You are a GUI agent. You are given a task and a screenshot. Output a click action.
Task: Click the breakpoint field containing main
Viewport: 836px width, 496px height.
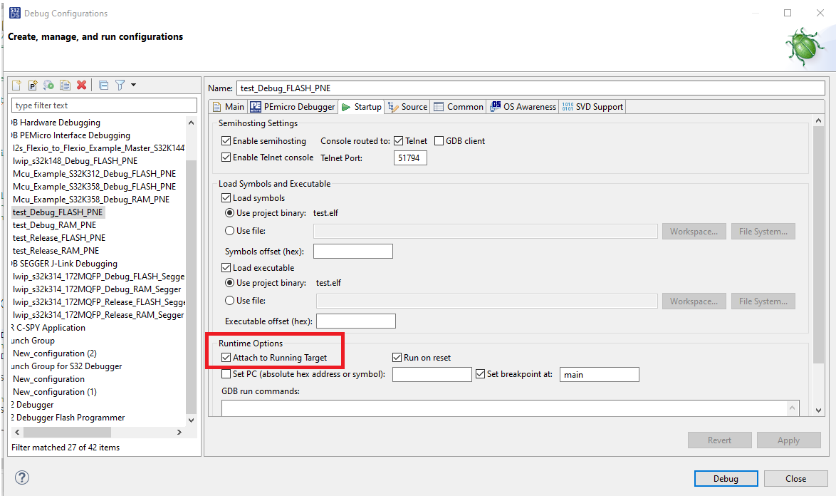click(600, 374)
